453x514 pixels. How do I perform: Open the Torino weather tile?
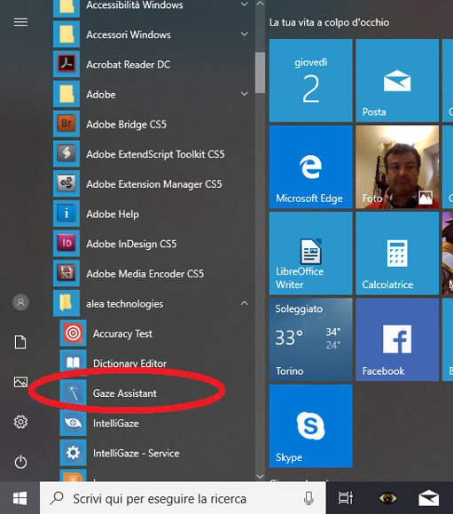pos(310,339)
